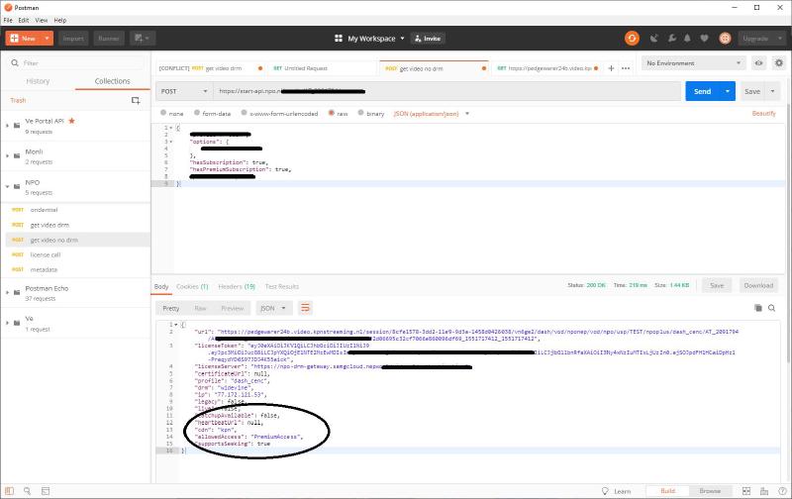Switch to the History tab
The image size is (792, 499).
38,81
